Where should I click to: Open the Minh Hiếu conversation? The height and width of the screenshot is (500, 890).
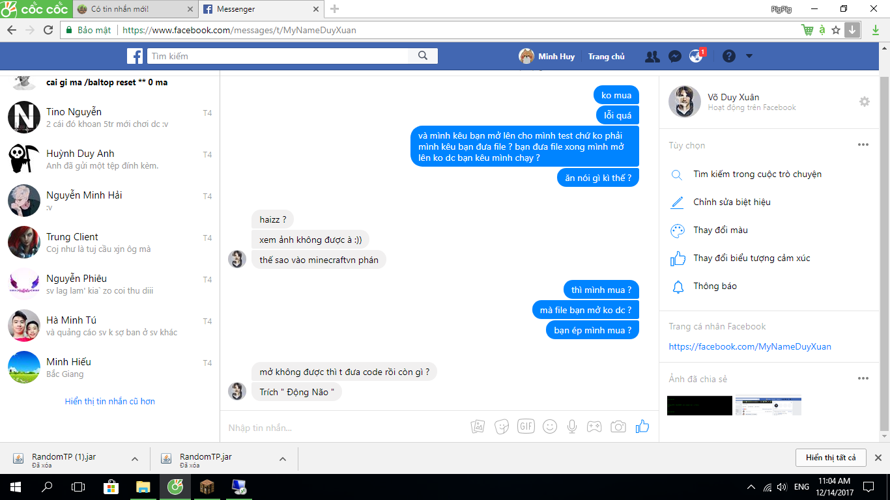(x=110, y=367)
